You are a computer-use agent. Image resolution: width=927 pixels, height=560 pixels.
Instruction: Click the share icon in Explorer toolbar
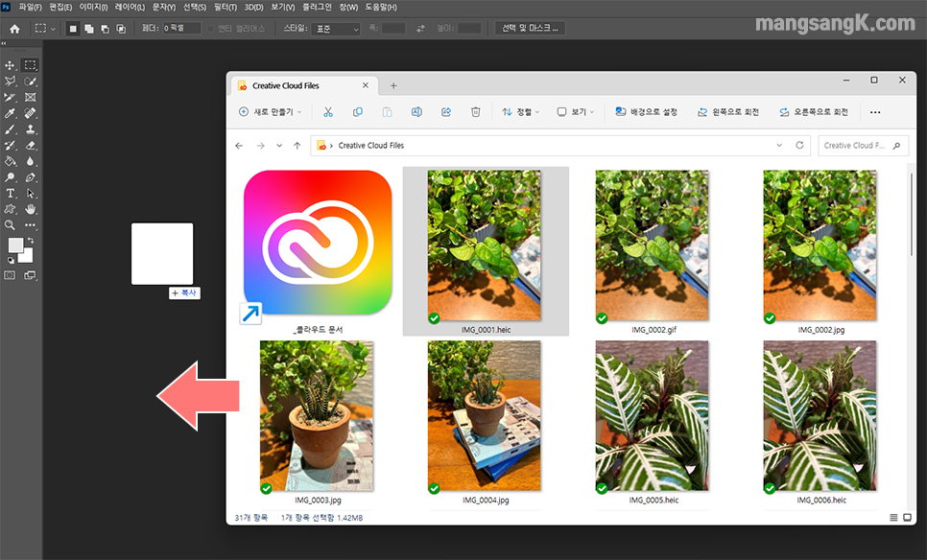pos(446,111)
